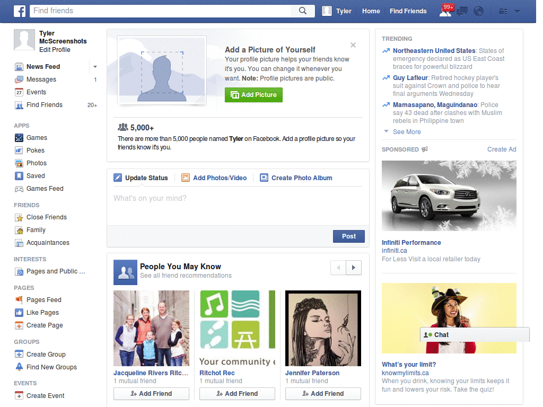
Task: Click the What's your limit? ad title
Action: point(409,365)
